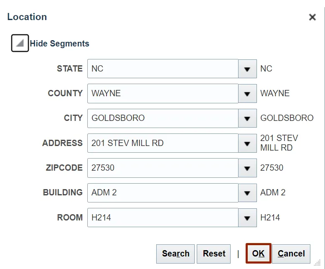Click the CITY field containing GOLDSBORO

162,118
